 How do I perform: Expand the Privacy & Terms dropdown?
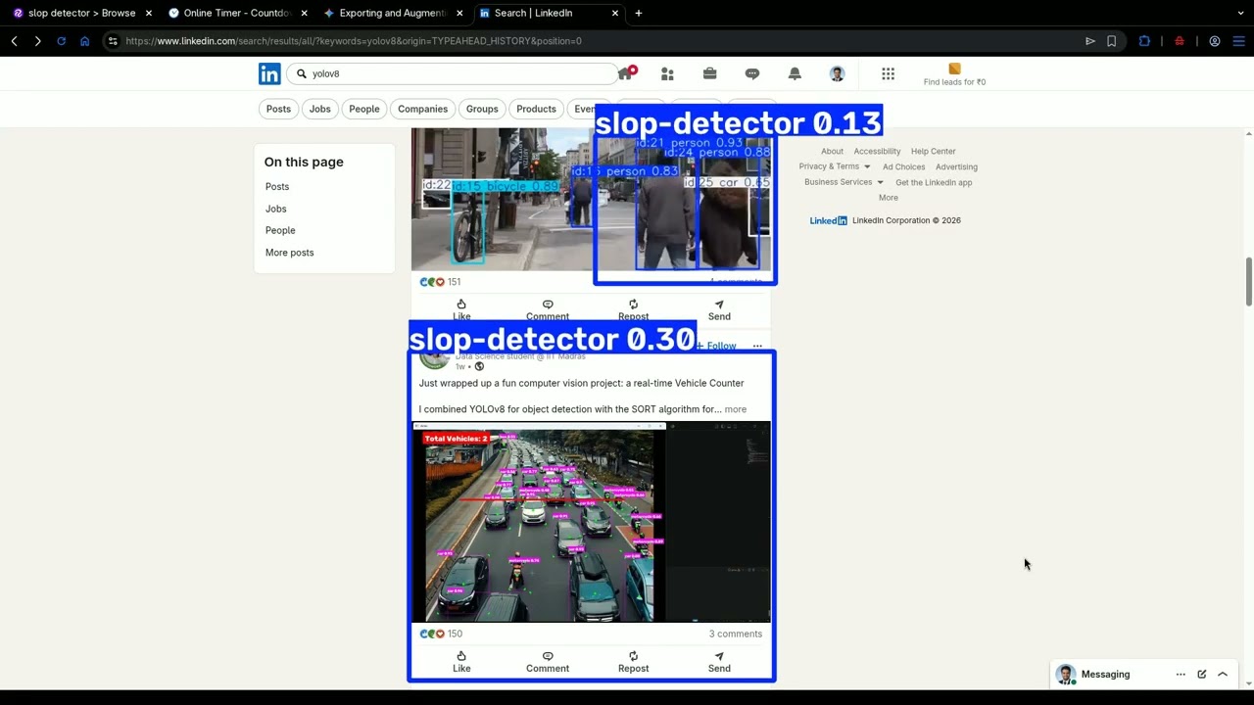pos(835,166)
